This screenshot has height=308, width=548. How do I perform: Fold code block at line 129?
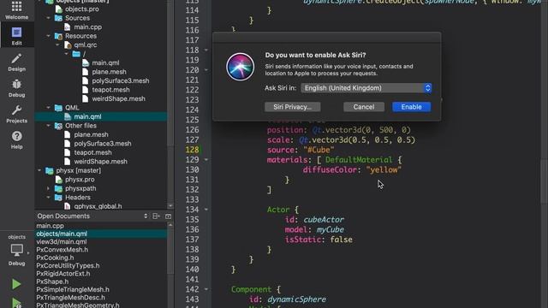[x=206, y=160]
